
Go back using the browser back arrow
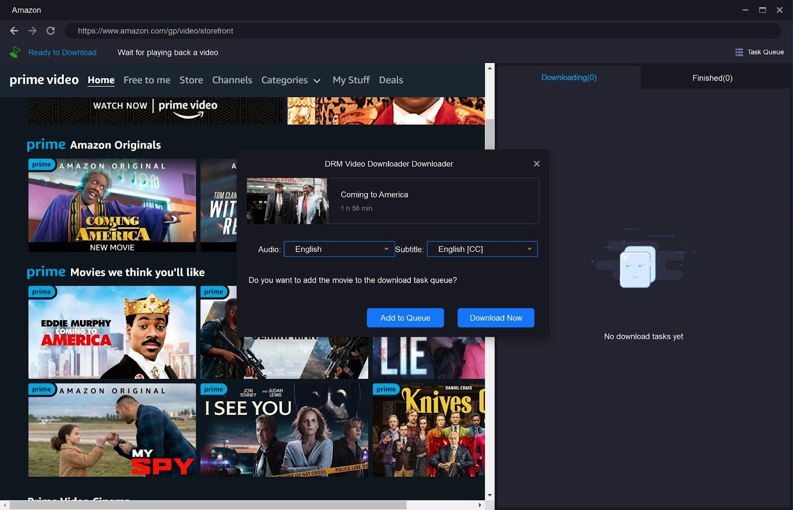pos(14,31)
